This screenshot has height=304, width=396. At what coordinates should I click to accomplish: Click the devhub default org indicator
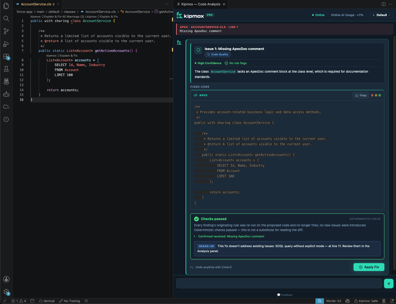point(47,301)
